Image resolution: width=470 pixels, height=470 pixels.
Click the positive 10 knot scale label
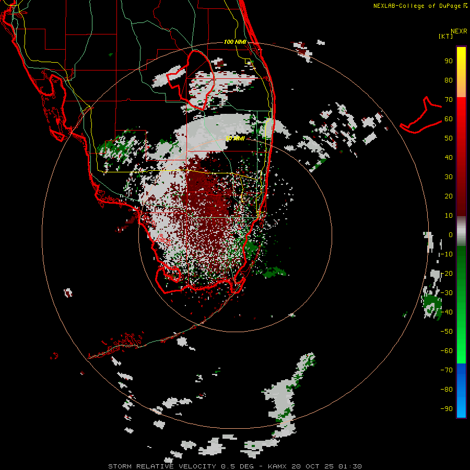(449, 216)
